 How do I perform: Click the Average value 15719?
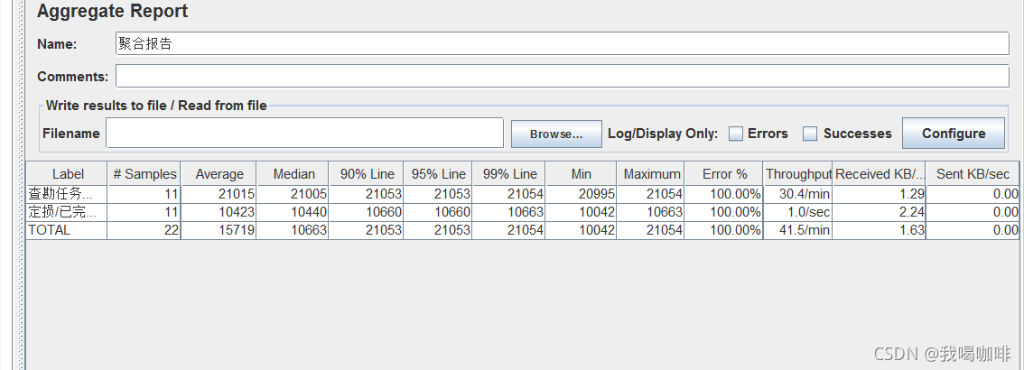pos(237,230)
